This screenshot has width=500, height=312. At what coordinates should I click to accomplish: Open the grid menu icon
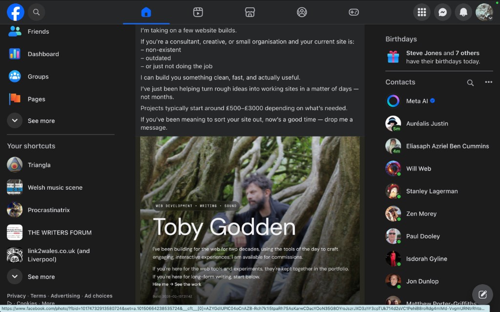coord(422,12)
